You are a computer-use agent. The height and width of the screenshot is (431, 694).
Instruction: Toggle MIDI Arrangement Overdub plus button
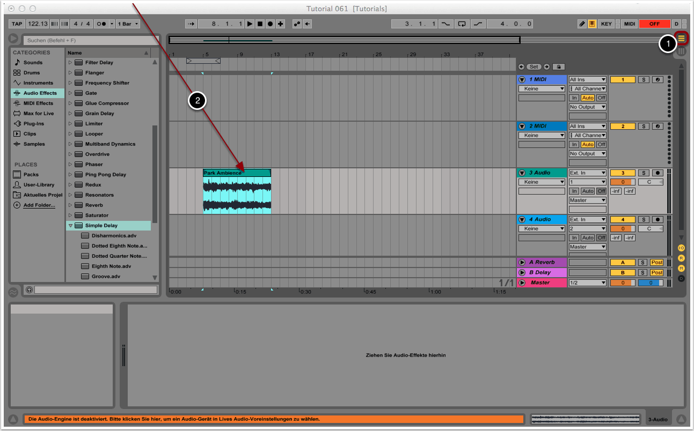pyautogui.click(x=280, y=24)
